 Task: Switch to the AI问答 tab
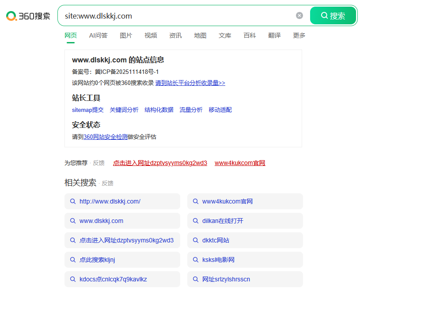point(98,35)
